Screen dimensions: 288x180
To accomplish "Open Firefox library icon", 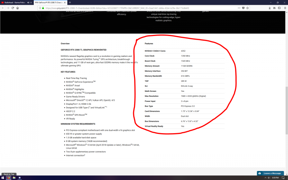I will 274,8.
